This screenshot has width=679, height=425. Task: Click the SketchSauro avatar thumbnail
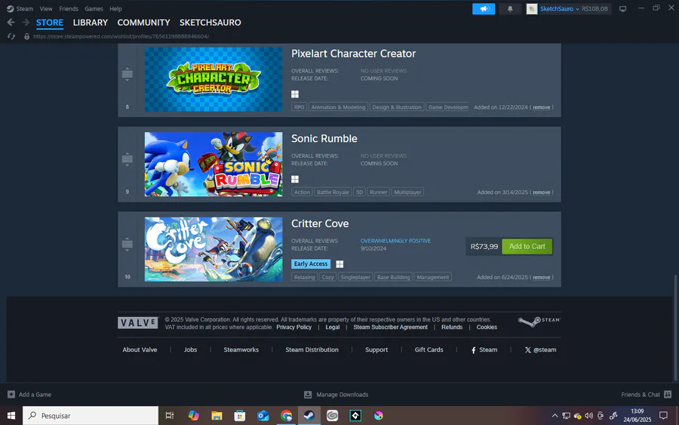click(x=532, y=8)
